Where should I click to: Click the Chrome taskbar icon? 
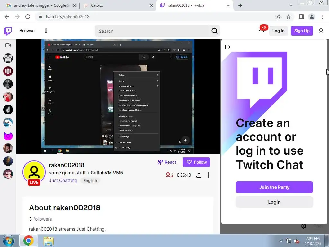tap(29, 241)
